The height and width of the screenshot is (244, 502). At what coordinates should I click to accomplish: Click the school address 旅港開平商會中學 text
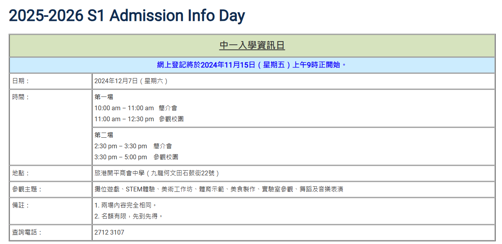157,173
